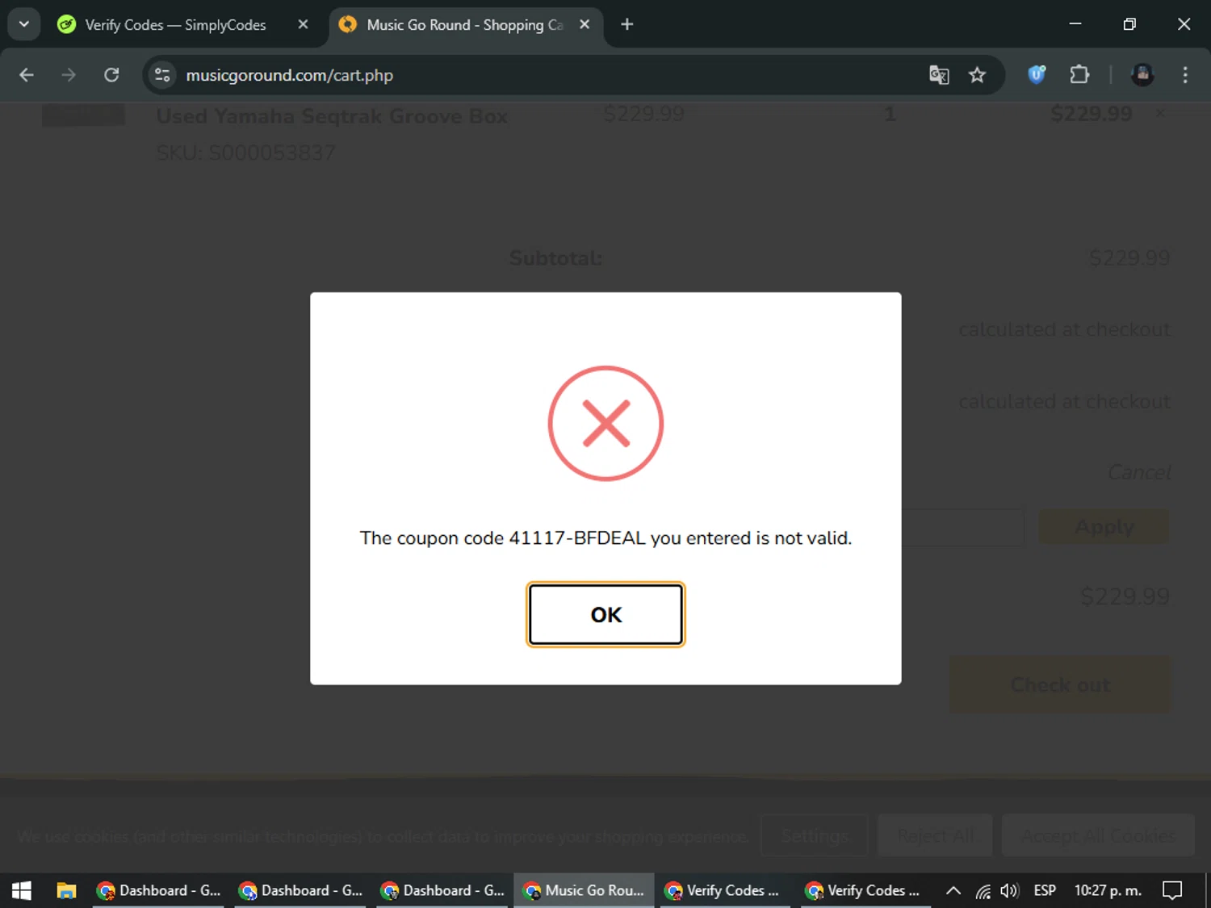Click the coupon not valid message text
The image size is (1211, 908).
coord(605,538)
